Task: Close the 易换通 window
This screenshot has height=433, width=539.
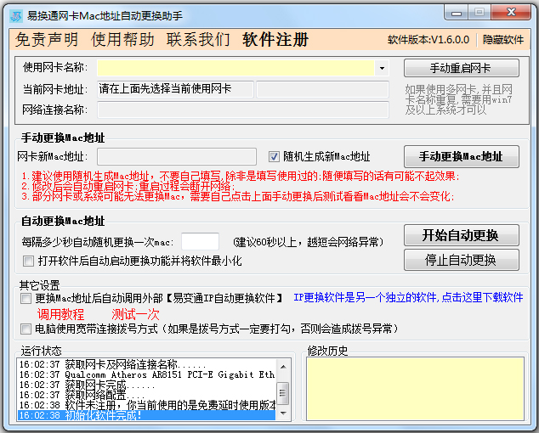Action: pyautogui.click(x=511, y=13)
